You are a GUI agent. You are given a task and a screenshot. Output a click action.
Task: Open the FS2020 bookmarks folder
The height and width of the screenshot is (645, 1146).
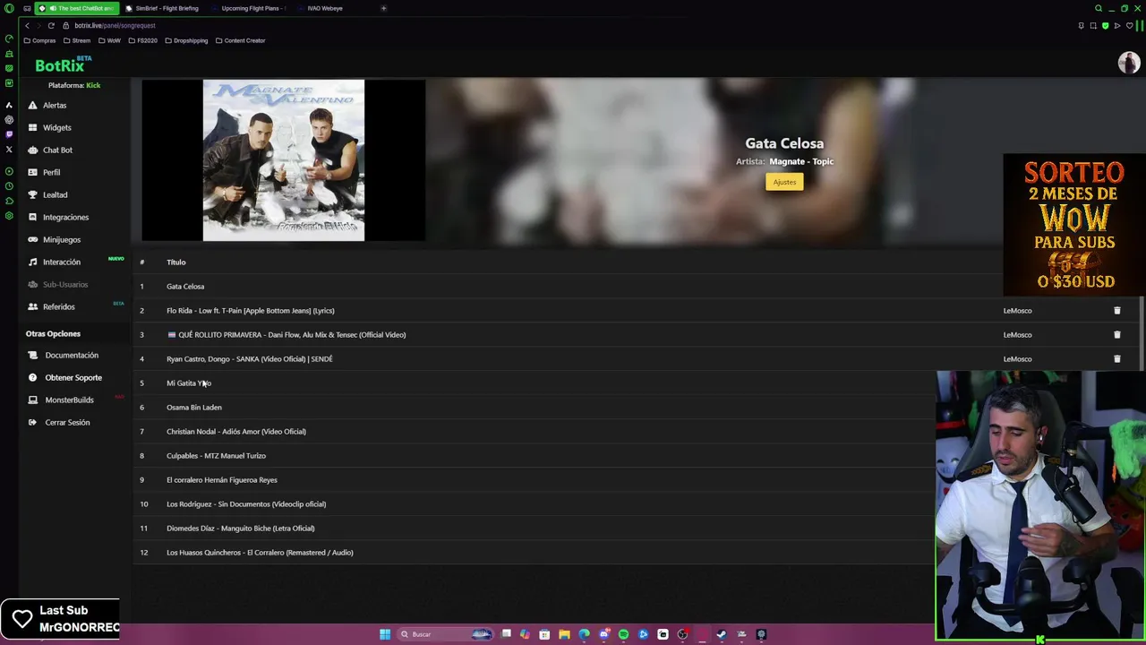coord(142,40)
